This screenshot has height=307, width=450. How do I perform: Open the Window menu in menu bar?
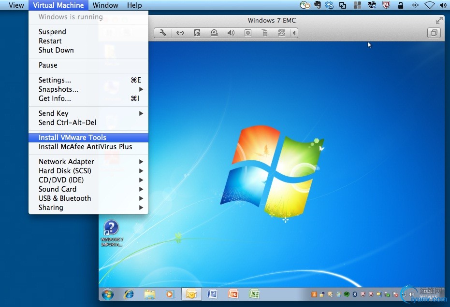[105, 5]
